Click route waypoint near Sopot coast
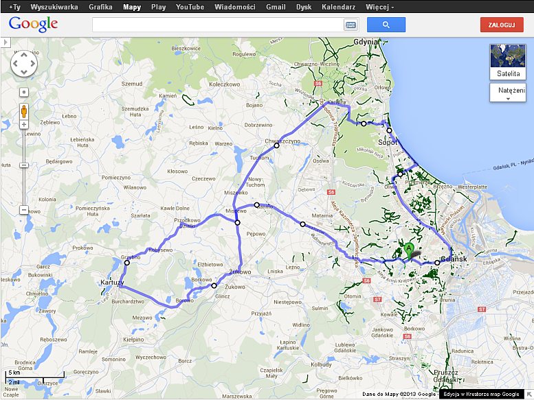The width and height of the screenshot is (534, 400). tap(389, 130)
